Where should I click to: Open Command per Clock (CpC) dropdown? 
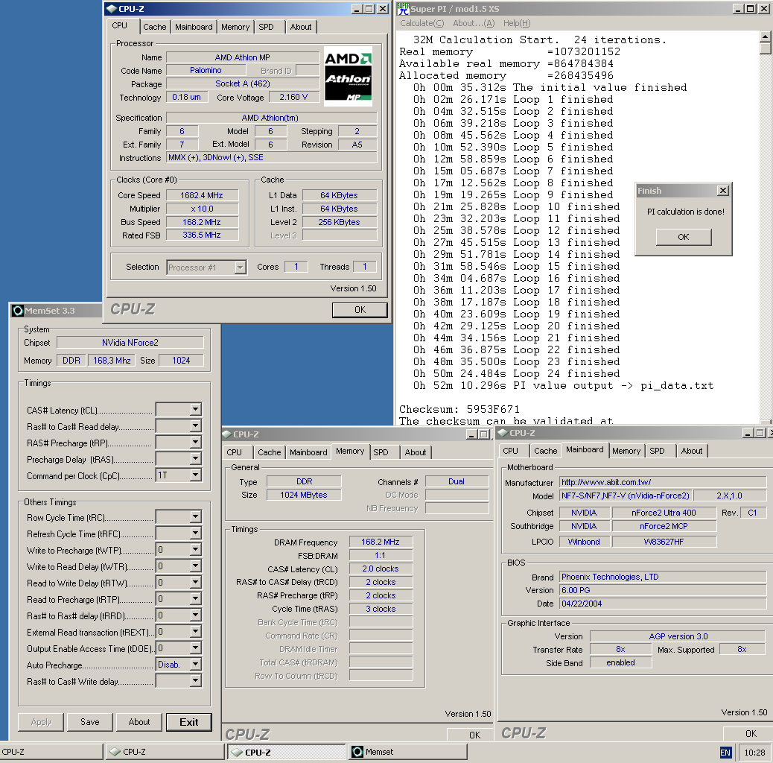click(x=196, y=475)
